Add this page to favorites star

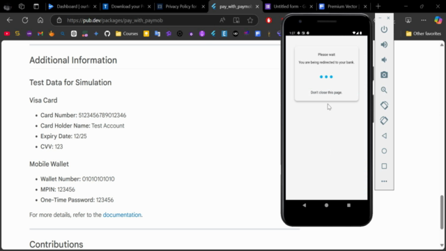point(250,20)
